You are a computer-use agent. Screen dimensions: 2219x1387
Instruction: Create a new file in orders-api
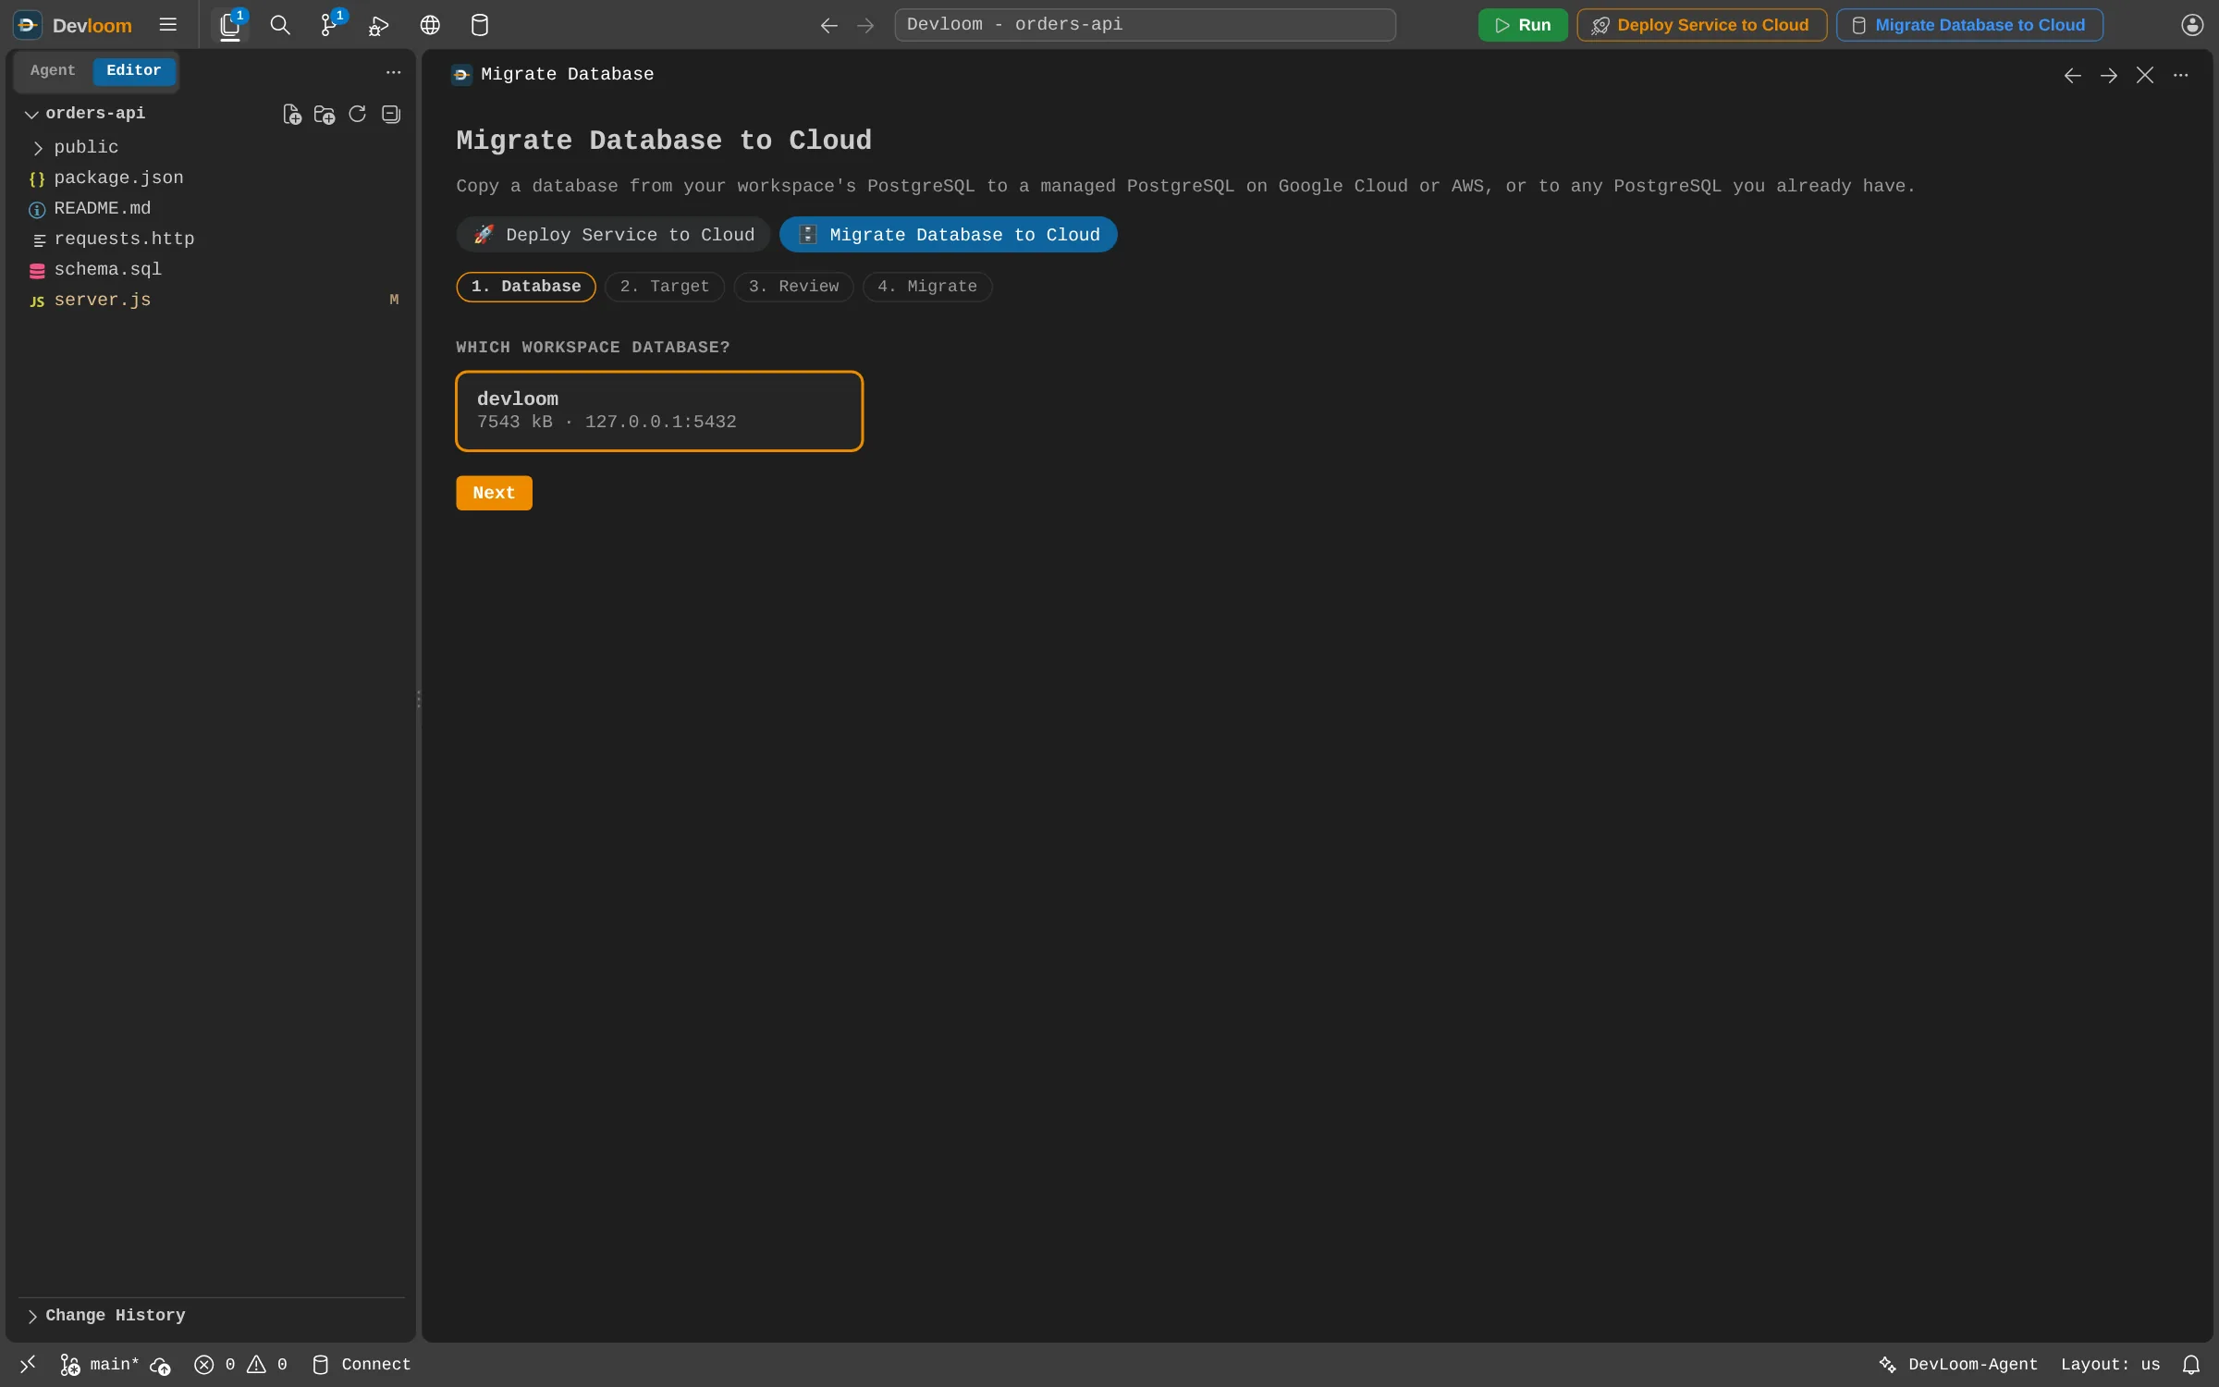[x=291, y=114]
